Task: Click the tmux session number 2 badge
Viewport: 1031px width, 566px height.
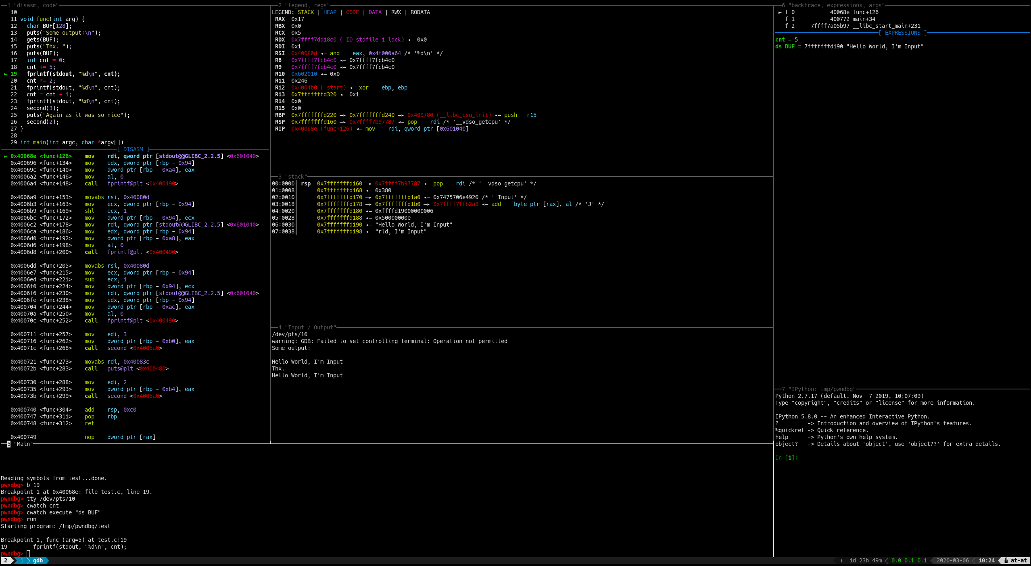Action: click(6, 561)
